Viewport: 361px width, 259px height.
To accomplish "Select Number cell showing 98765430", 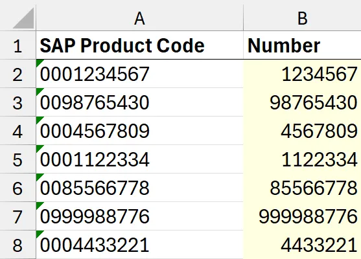I will coord(302,102).
